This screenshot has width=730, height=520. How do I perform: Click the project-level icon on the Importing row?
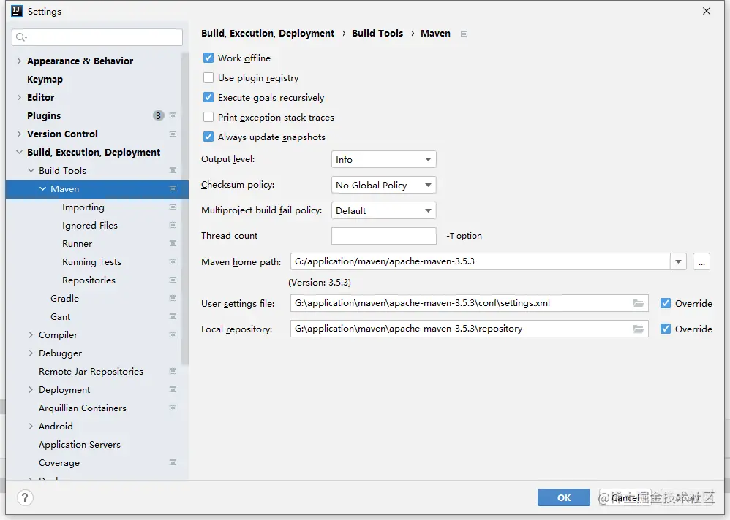click(x=173, y=207)
